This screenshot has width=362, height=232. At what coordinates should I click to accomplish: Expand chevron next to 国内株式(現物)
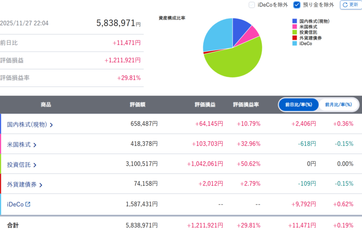(51, 125)
